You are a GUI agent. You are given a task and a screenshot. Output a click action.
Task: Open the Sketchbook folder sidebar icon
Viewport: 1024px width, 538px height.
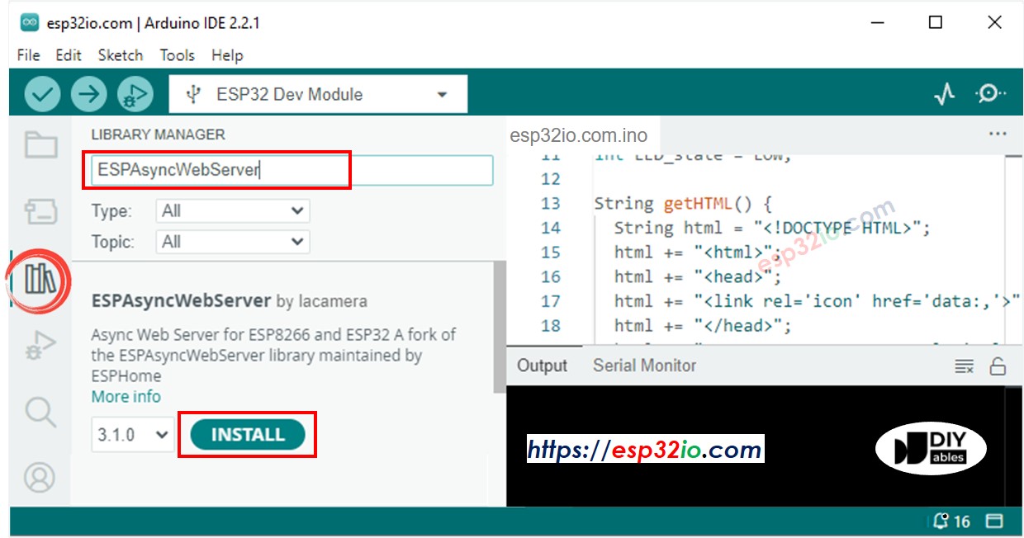click(x=40, y=145)
